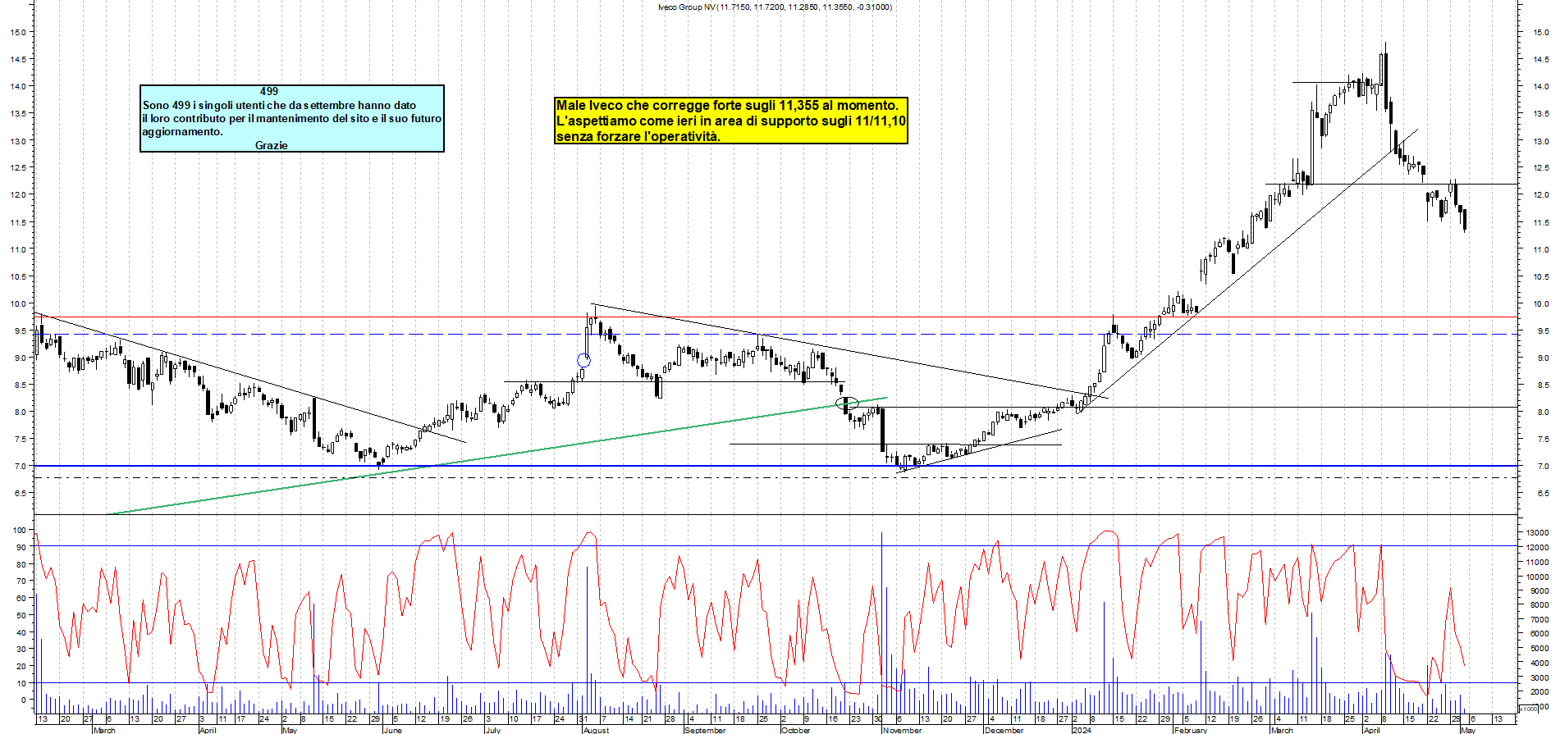The width and height of the screenshot is (1551, 734).
Task: Click the 40 value on the oscillator scale
Action: [x=21, y=632]
